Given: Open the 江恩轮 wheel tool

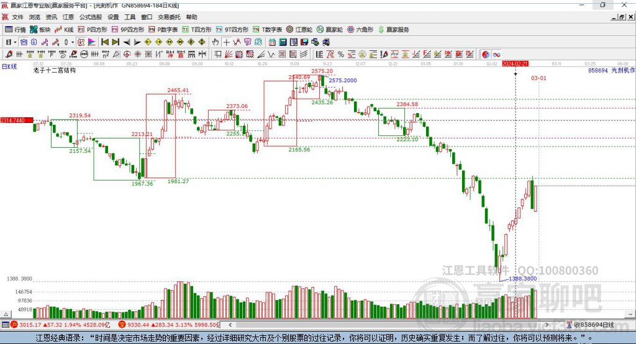Looking at the screenshot, I should pyautogui.click(x=299, y=30).
